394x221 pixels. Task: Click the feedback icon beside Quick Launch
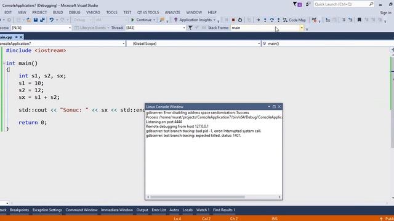(x=308, y=4)
